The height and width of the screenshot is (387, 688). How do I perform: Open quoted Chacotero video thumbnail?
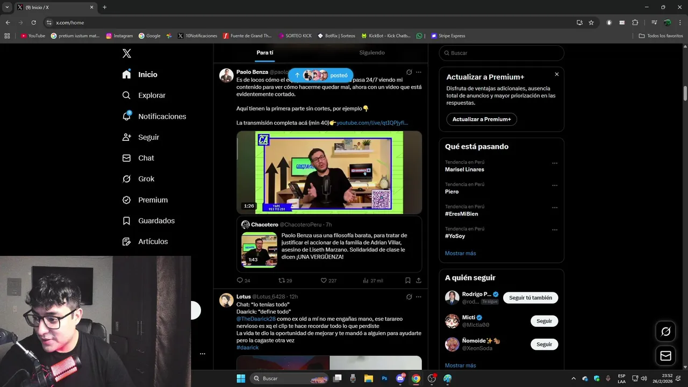tap(259, 249)
